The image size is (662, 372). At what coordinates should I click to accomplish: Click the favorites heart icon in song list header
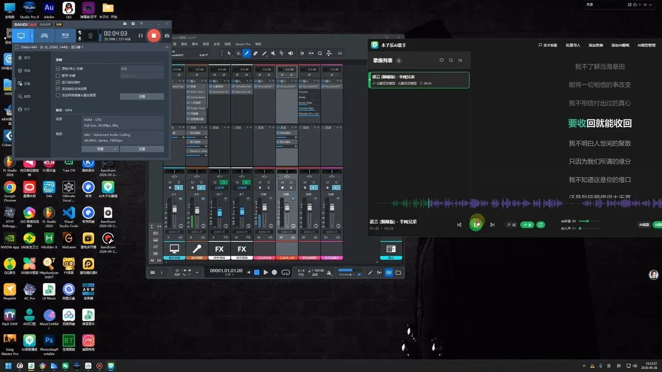442,60
